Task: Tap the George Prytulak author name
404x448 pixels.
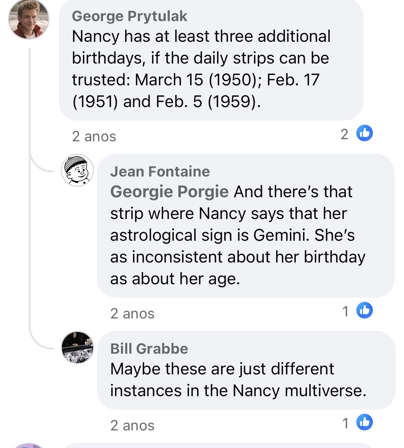Action: 130,16
